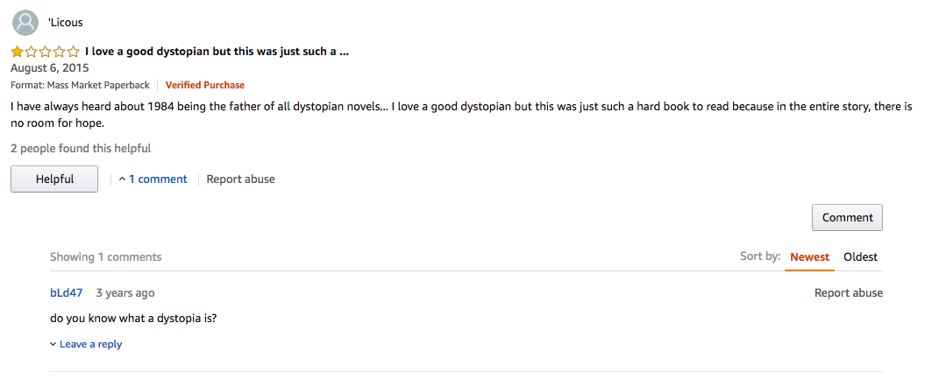932x386 pixels.
Task: Click the Verified Purchase label
Action: click(205, 86)
